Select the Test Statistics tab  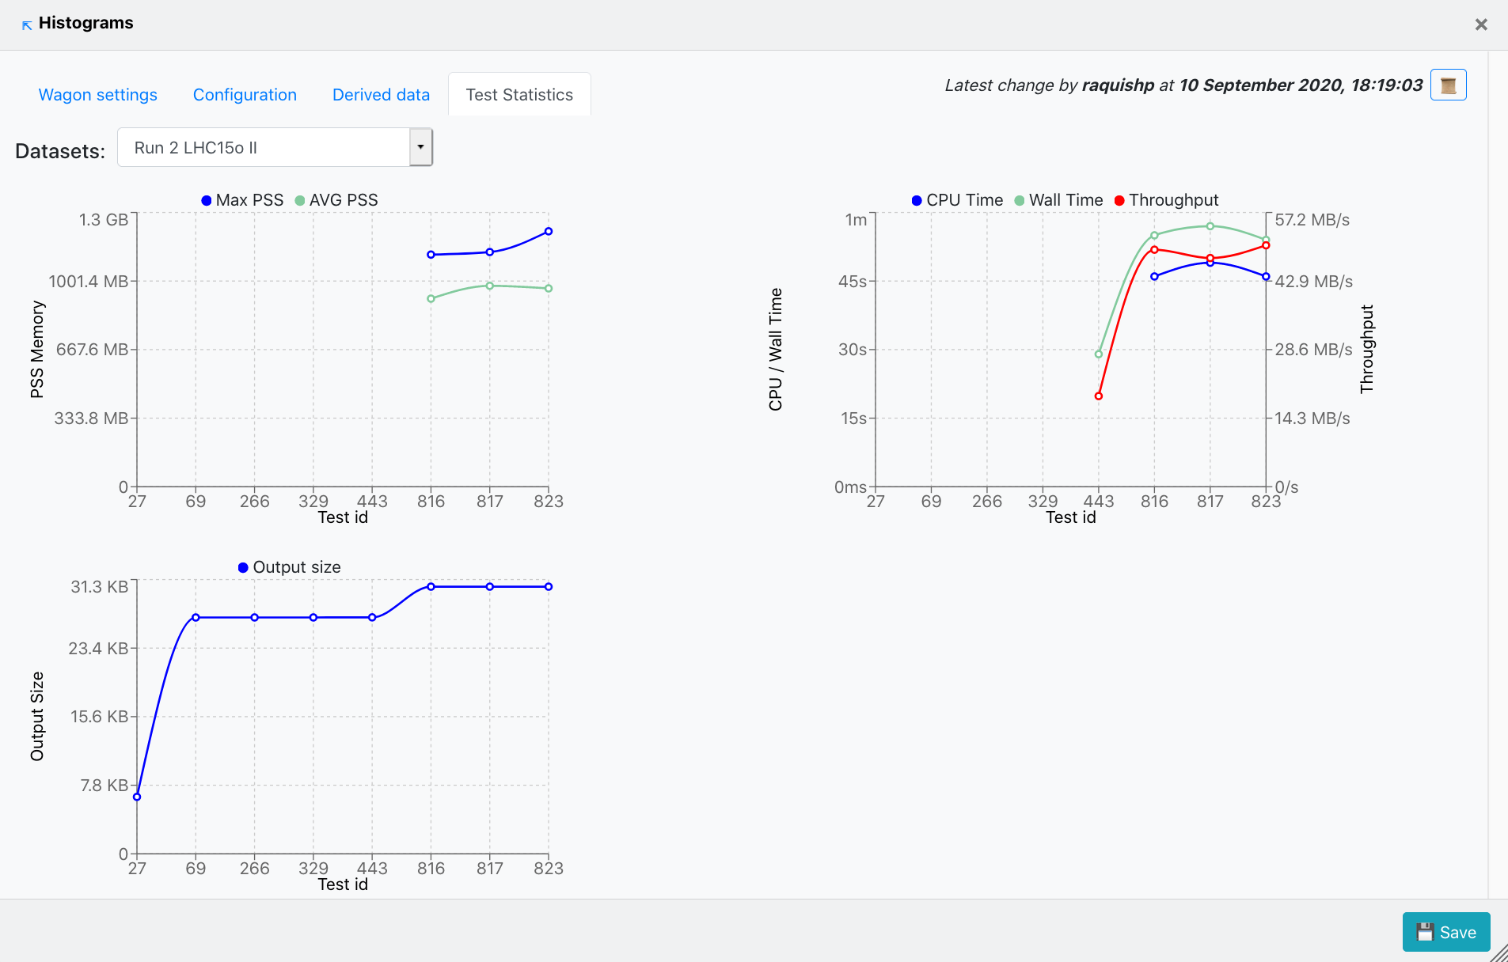pyautogui.click(x=519, y=95)
